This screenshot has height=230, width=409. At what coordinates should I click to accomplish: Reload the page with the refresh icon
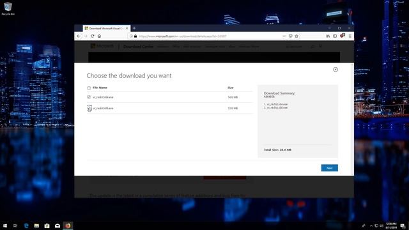click(x=92, y=36)
